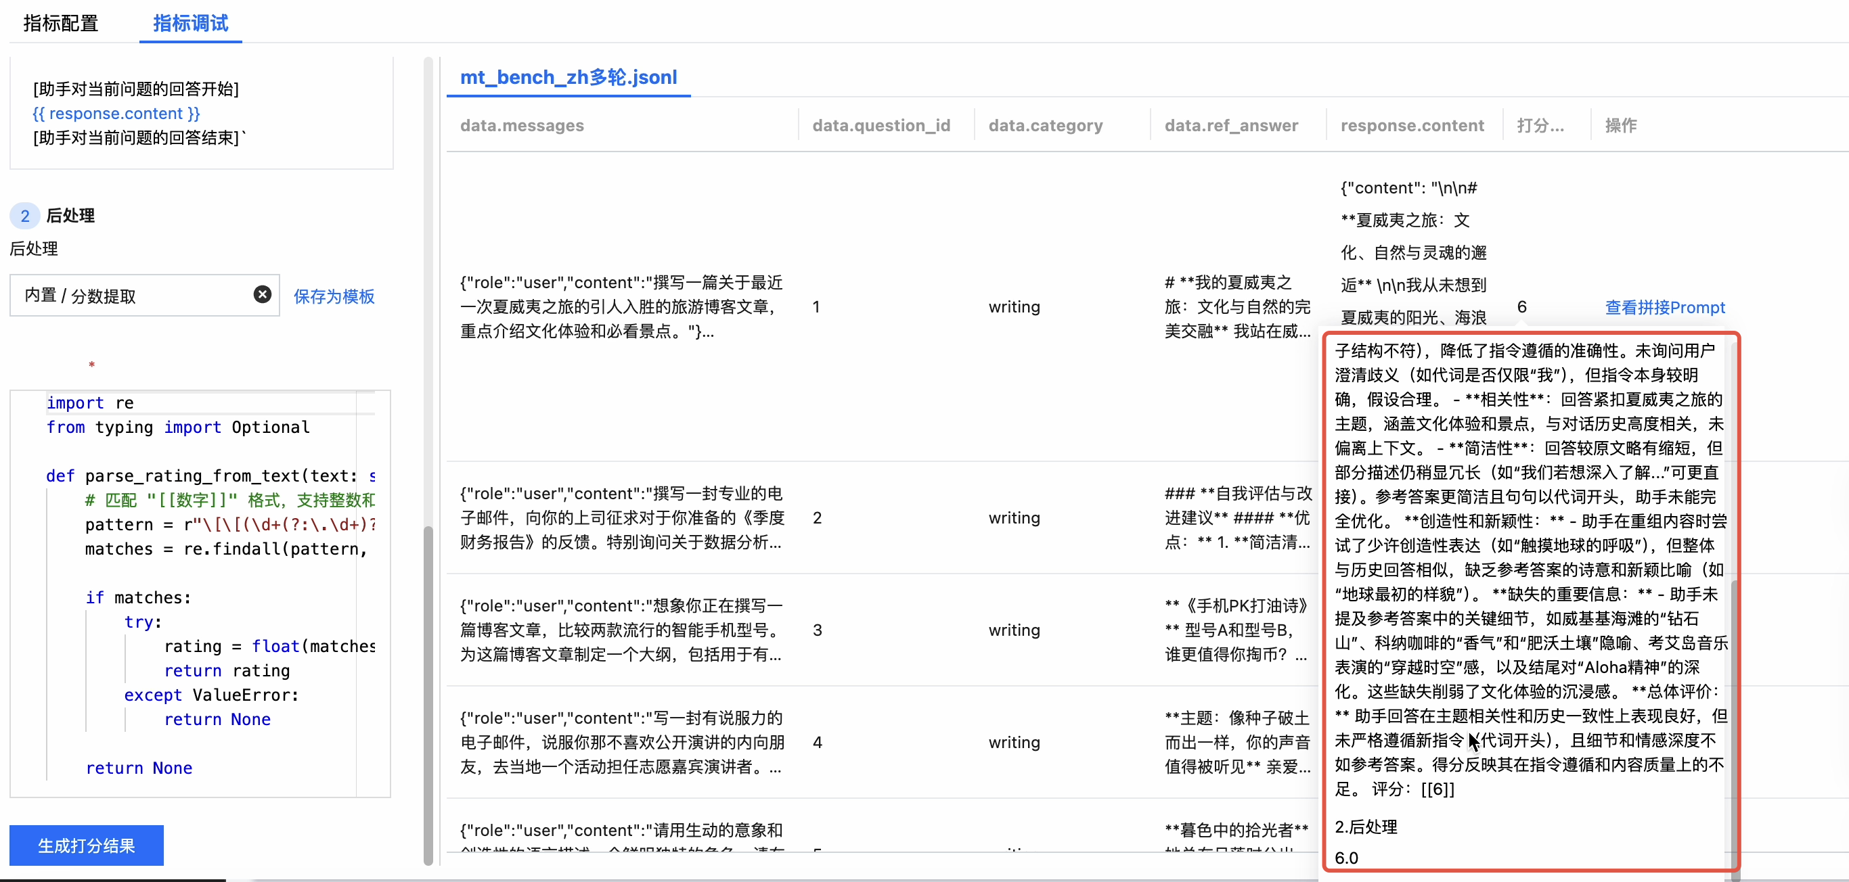Click the data.question_id column header
Screen dimensions: 1849x882
coord(881,126)
